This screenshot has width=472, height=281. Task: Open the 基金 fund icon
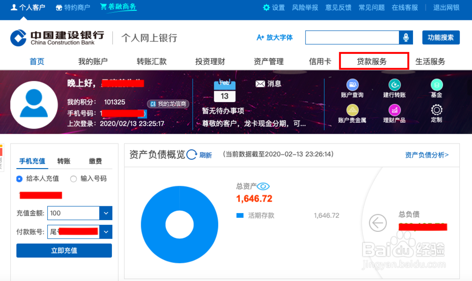click(437, 85)
